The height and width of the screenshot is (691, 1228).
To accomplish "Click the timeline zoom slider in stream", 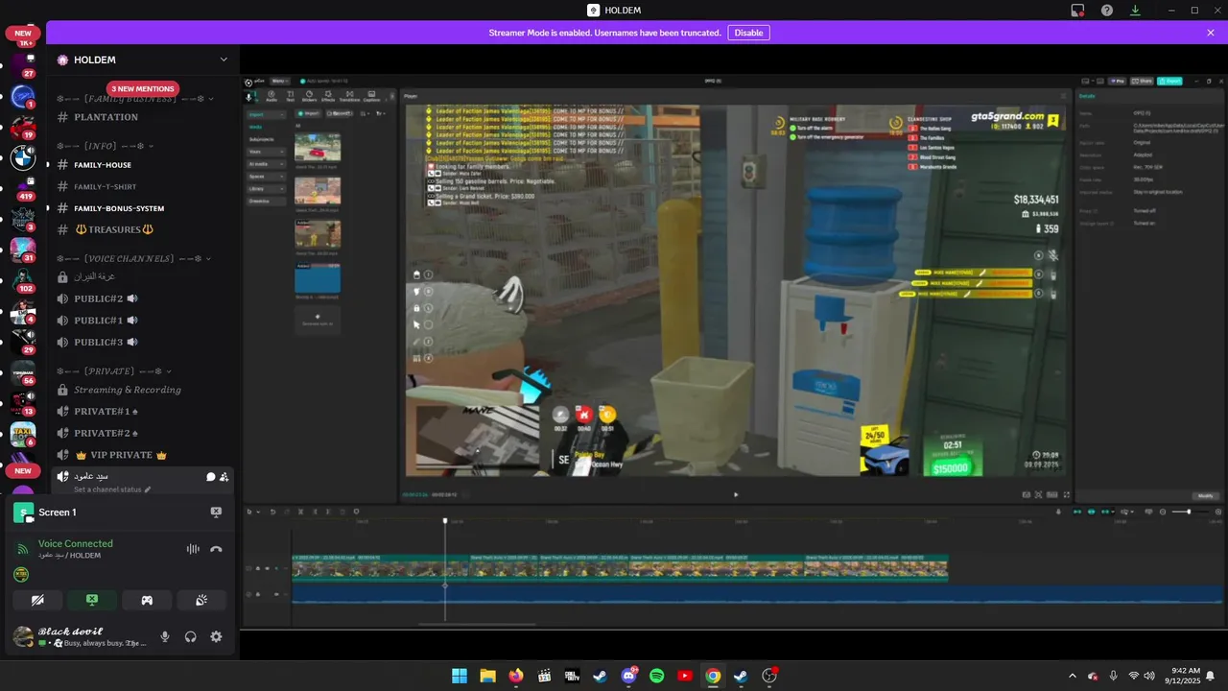I will 1190,512.
